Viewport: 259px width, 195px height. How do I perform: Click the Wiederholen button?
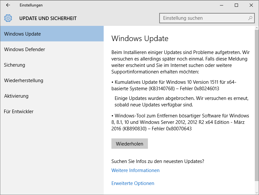(x=129, y=144)
